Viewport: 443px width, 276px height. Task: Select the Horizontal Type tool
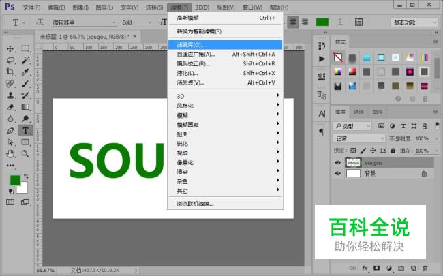[25, 131]
